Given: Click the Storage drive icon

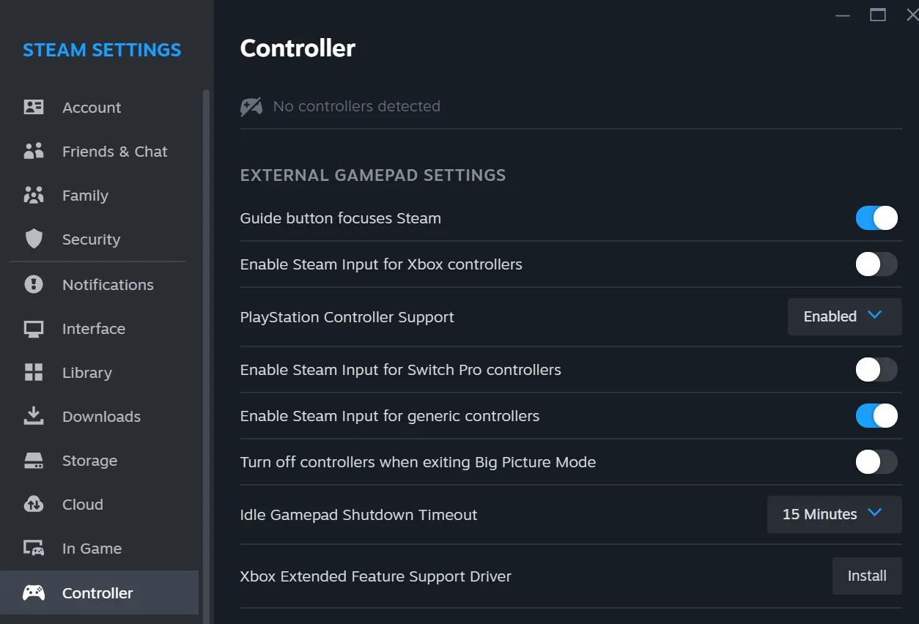Looking at the screenshot, I should (34, 460).
